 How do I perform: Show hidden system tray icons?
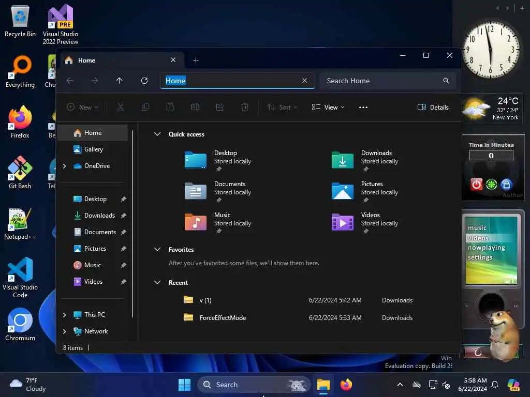(x=400, y=385)
